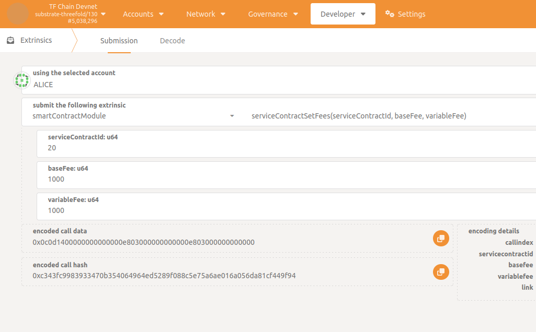Open the Accounts menu
The width and height of the screenshot is (536, 332).
click(x=143, y=14)
